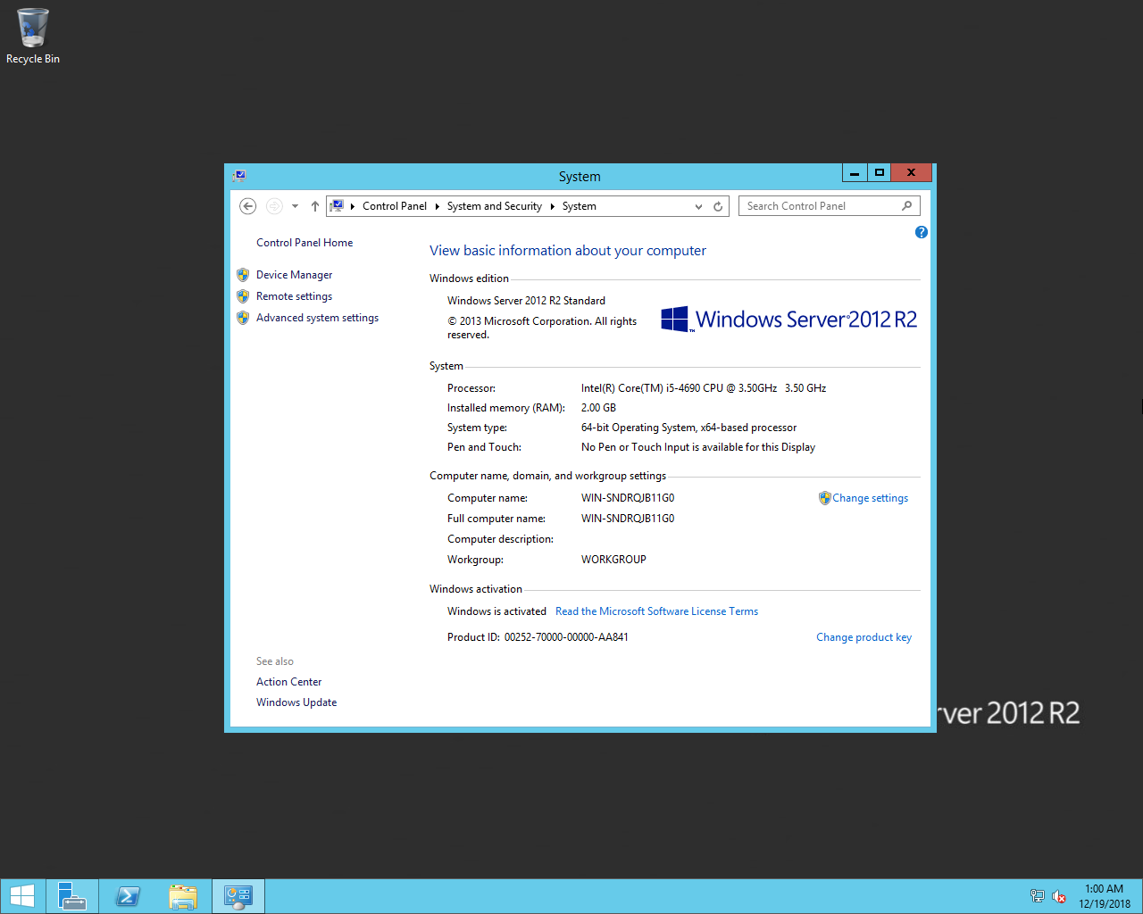Click shield icon beside Device Manager
The image size is (1143, 914).
[x=243, y=275]
